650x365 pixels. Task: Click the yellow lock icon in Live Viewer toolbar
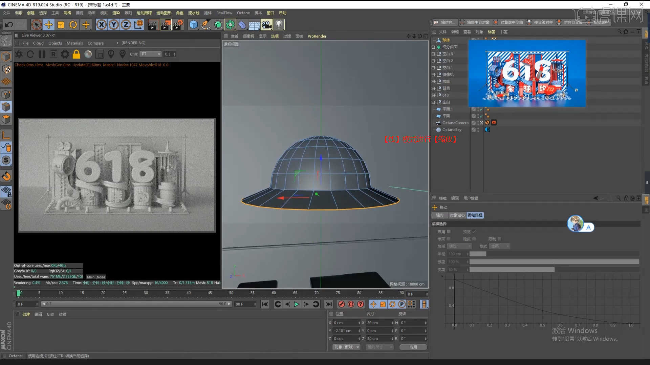coord(76,54)
